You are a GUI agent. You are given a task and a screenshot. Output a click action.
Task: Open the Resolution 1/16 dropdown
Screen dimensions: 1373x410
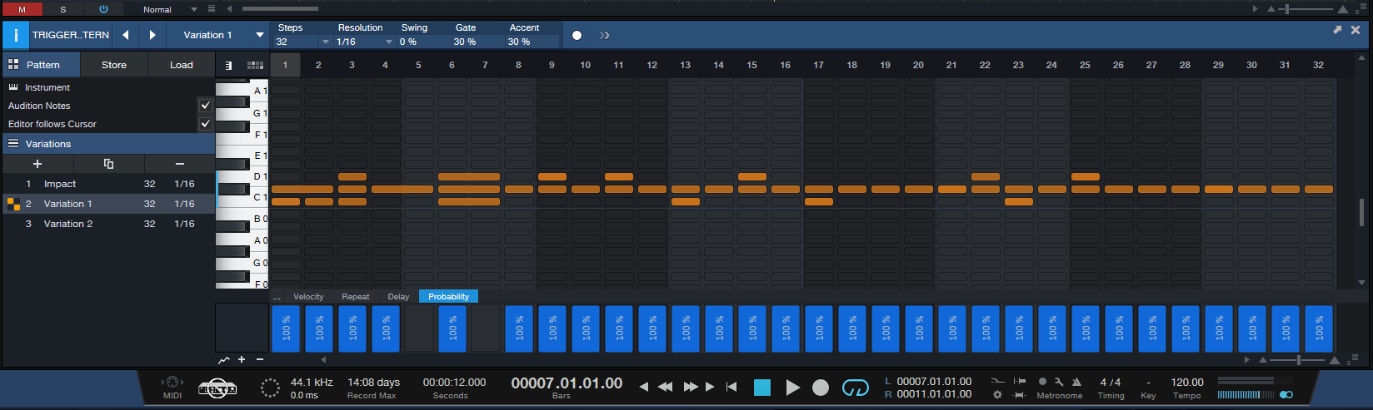click(x=388, y=42)
